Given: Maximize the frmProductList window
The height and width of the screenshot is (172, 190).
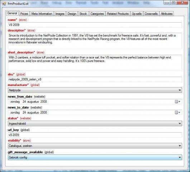Looking at the screenshot, I should click(x=174, y=3).
